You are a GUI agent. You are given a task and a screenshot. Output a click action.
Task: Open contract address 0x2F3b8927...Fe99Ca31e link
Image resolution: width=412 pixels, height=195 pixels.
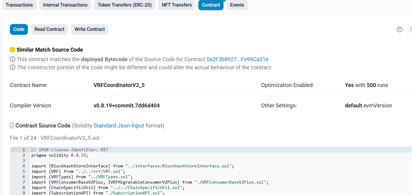(x=237, y=59)
